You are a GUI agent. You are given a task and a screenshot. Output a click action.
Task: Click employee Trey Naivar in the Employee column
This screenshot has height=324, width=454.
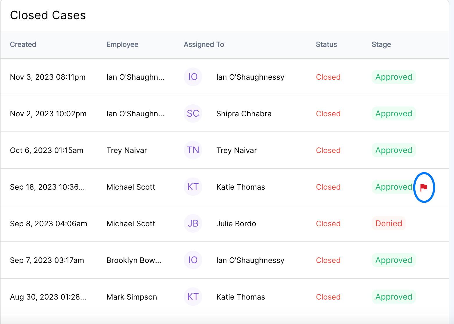(127, 150)
